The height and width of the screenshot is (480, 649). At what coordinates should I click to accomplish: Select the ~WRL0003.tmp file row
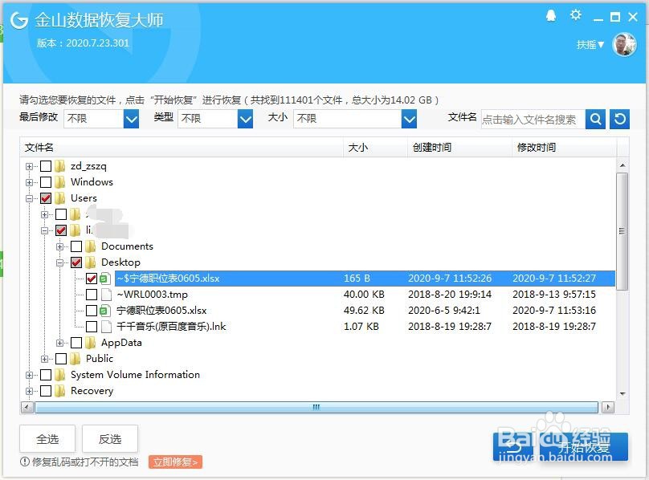pos(317,295)
